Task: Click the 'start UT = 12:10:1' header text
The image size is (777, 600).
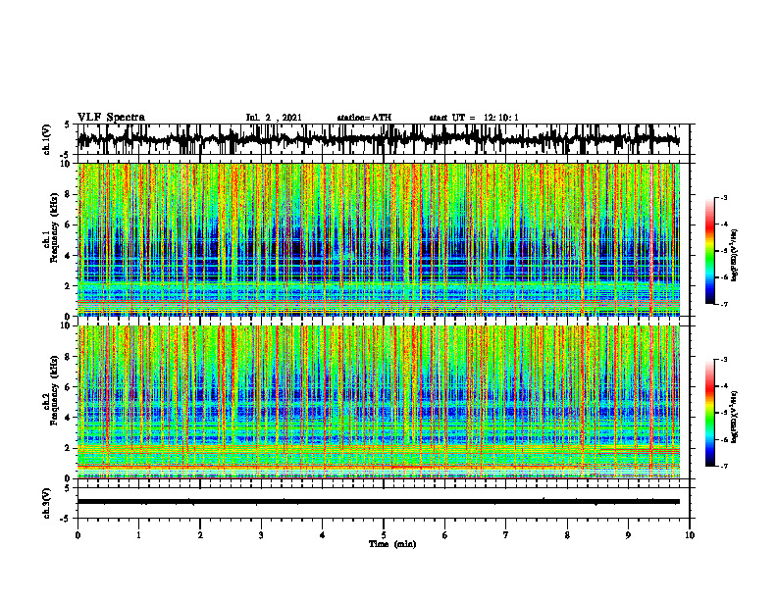Action: [x=474, y=118]
